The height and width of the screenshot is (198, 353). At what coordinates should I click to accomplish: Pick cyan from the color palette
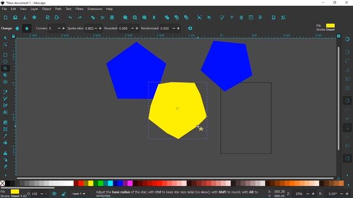point(110,183)
